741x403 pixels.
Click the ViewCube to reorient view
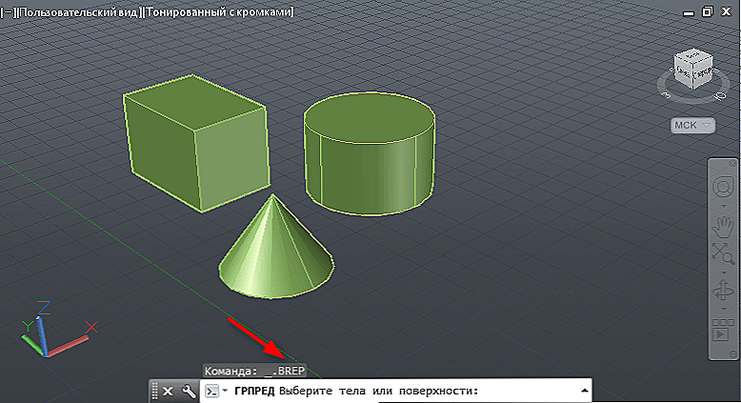coord(692,69)
